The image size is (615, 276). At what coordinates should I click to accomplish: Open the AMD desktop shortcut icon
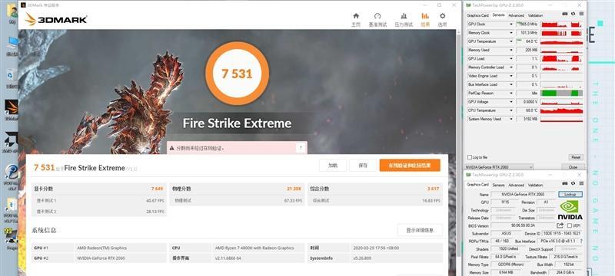click(11, 140)
